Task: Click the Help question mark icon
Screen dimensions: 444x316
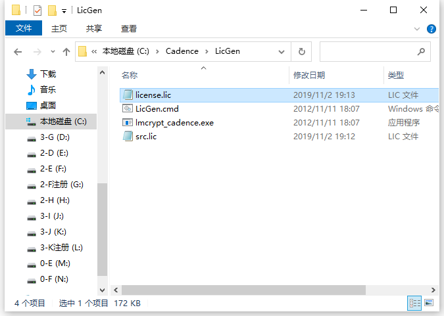Action: 432,29
